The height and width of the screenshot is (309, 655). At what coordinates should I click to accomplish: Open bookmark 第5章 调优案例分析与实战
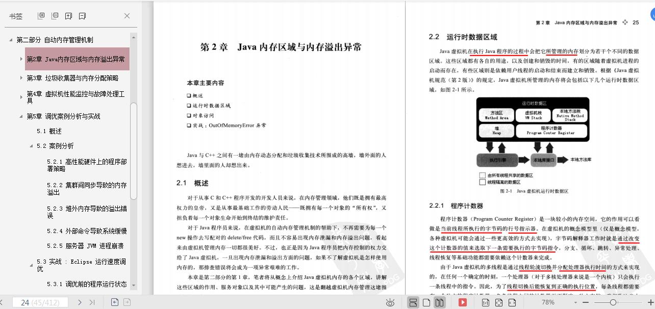[x=63, y=116]
